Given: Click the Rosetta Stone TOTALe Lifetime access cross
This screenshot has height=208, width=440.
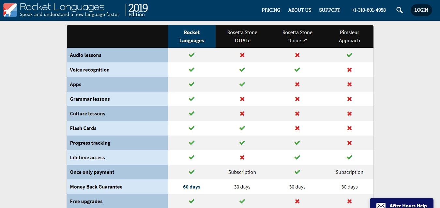Looking at the screenshot, I should [242, 158].
